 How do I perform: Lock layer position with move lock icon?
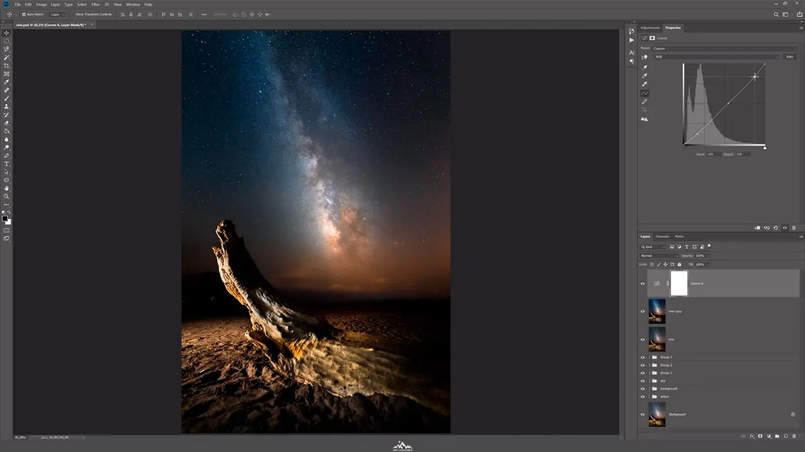[665, 264]
